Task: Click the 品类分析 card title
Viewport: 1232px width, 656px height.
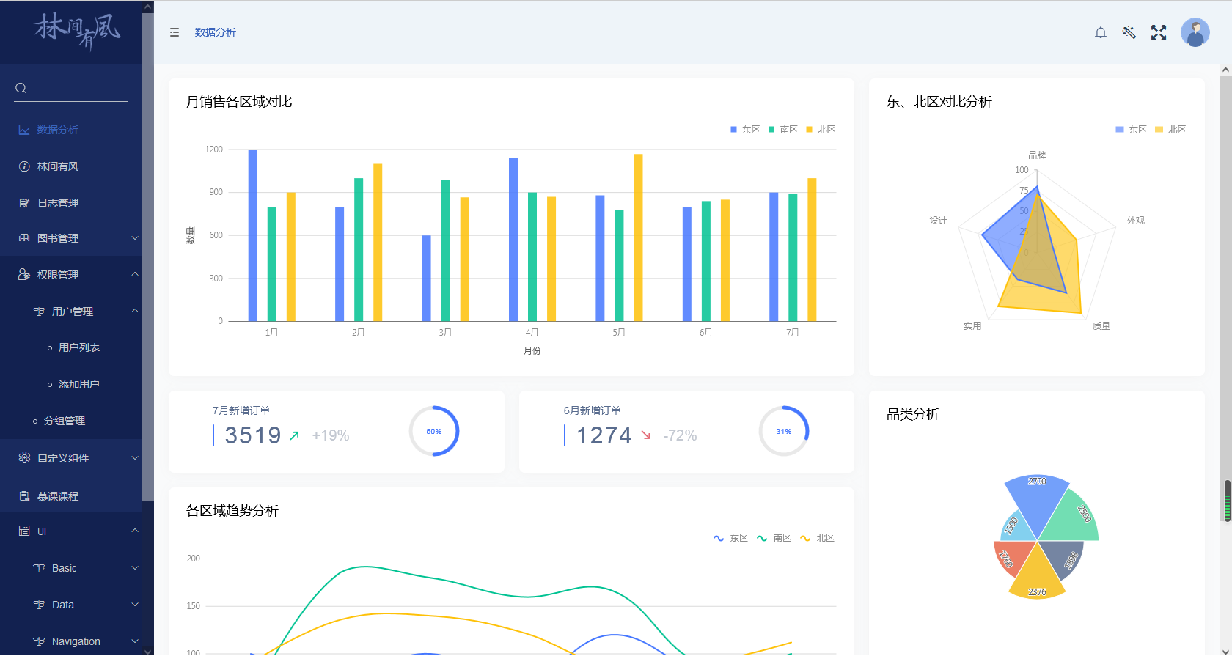Action: tap(913, 414)
